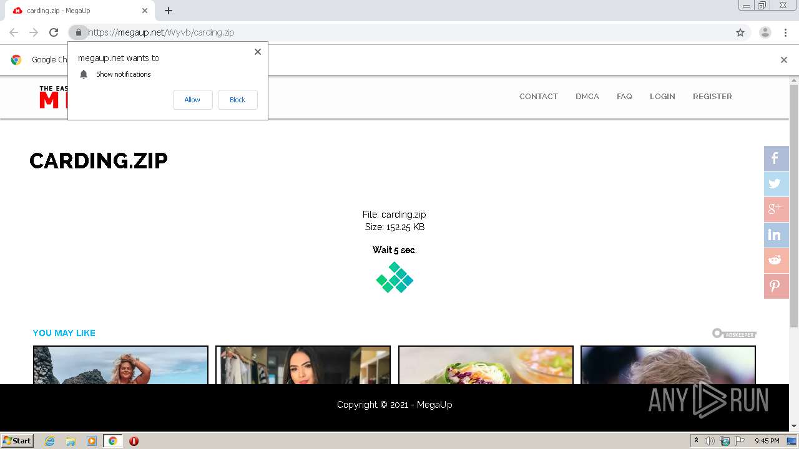Block megaup.net notifications
This screenshot has width=799, height=449.
(237, 100)
